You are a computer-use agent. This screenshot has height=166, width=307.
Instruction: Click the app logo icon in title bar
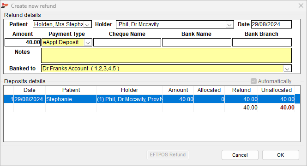tap(5, 6)
